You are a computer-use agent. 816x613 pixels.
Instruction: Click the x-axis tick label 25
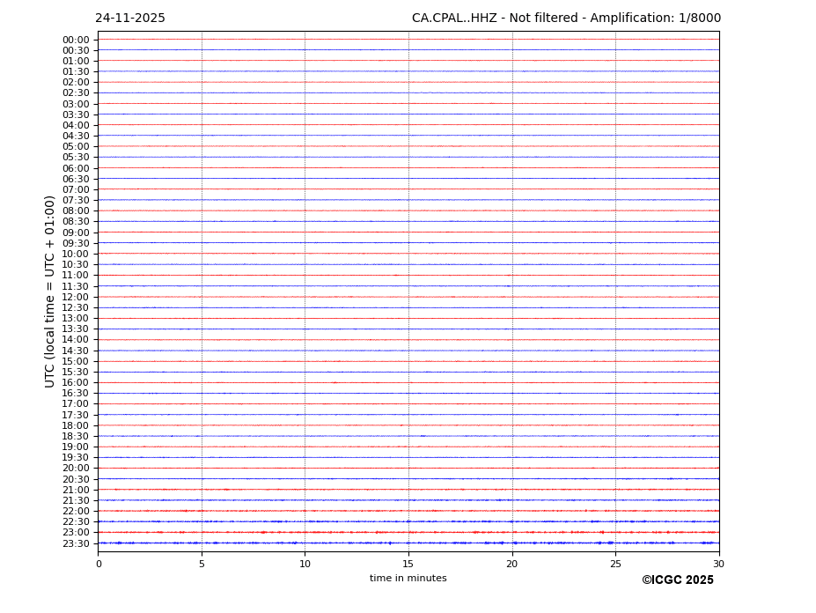tap(615, 564)
